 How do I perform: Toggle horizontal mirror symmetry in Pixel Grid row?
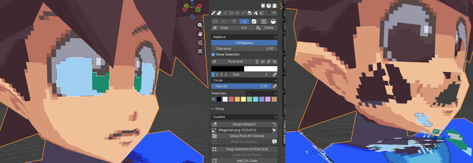tap(263, 62)
